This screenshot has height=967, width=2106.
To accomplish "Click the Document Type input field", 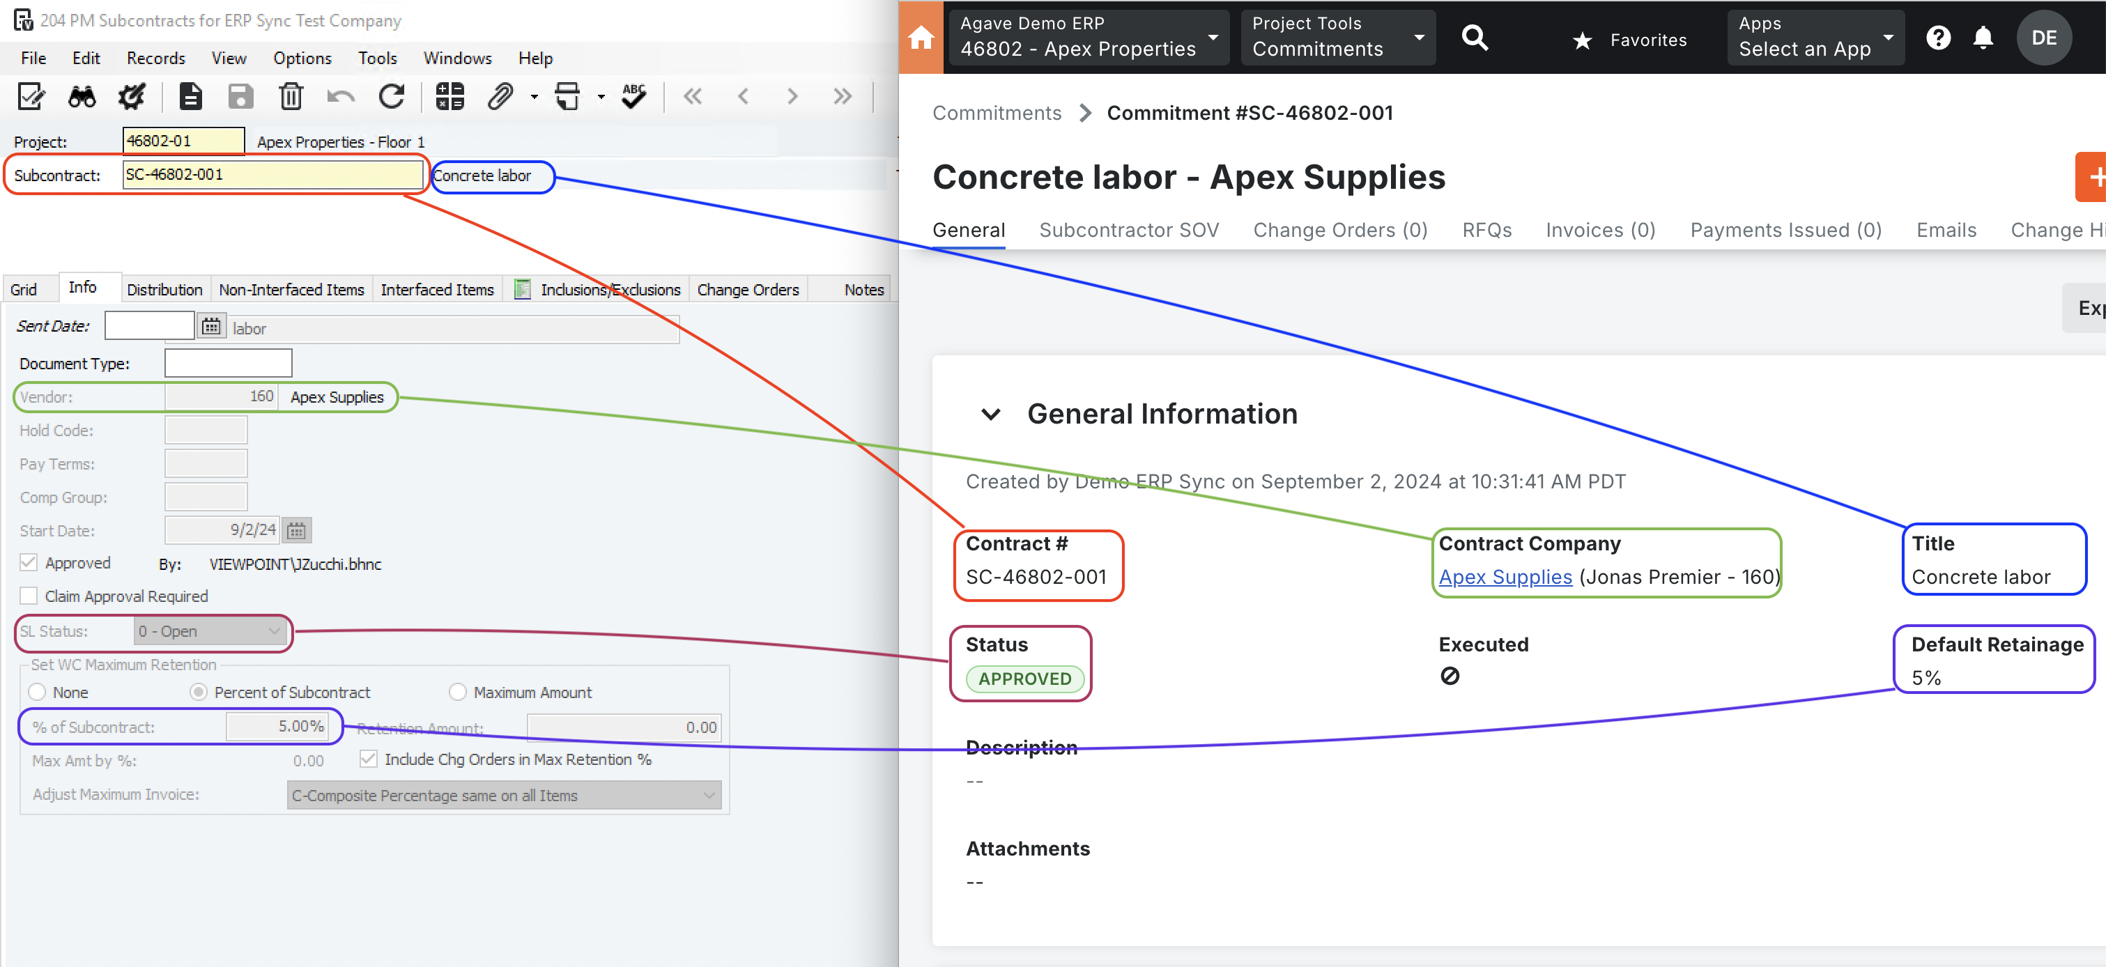I will click(x=228, y=363).
